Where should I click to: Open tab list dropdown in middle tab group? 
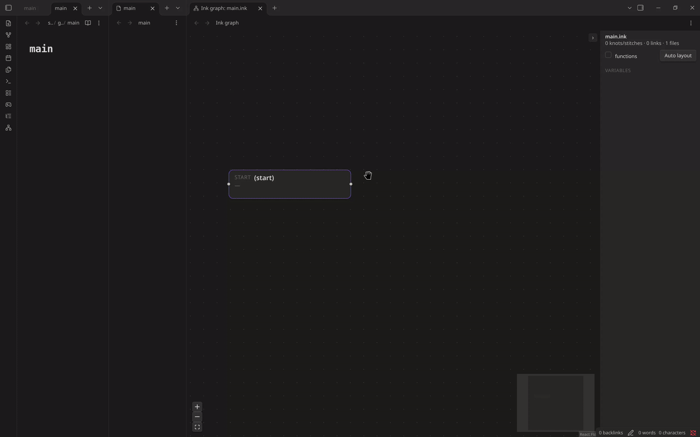tap(178, 8)
